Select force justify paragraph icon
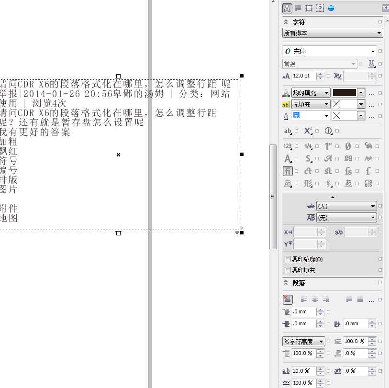Viewport: 389px width, 388px height. [360, 299]
